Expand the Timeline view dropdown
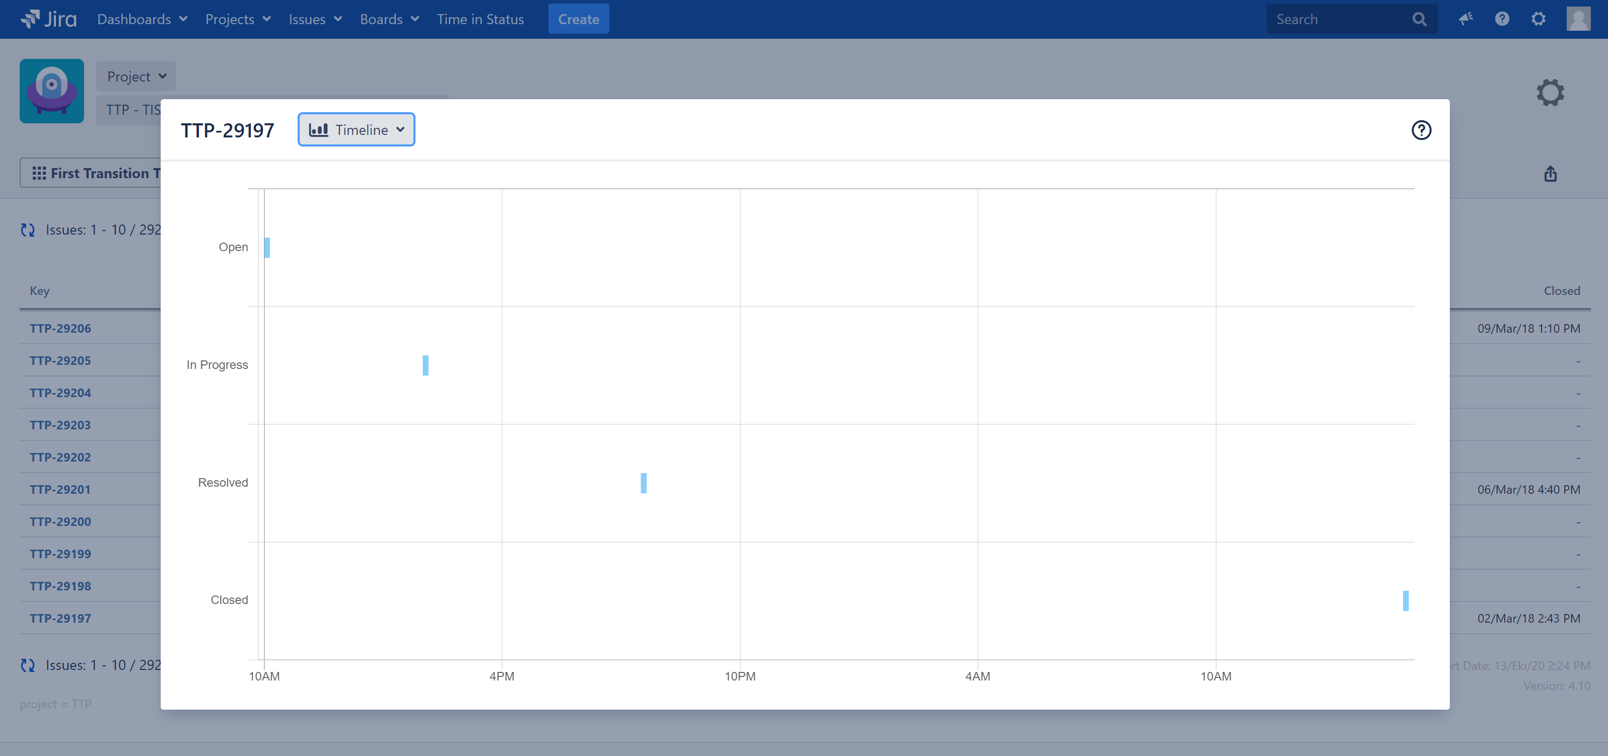The height and width of the screenshot is (756, 1608). pyautogui.click(x=357, y=130)
